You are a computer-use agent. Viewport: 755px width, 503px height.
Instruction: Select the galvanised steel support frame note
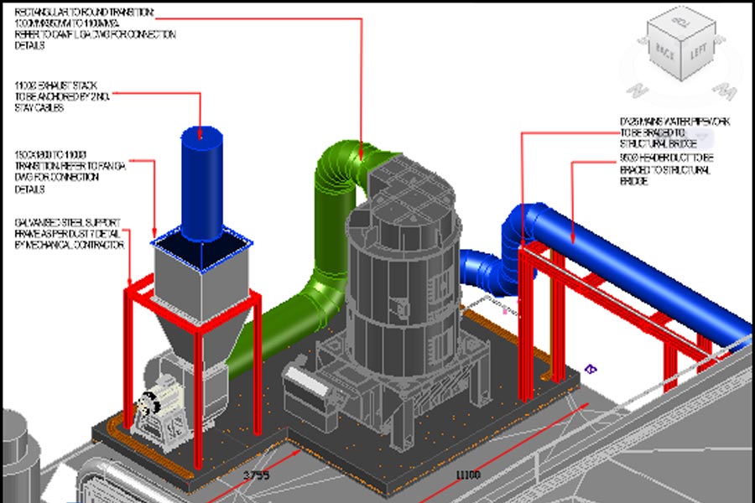point(69,233)
